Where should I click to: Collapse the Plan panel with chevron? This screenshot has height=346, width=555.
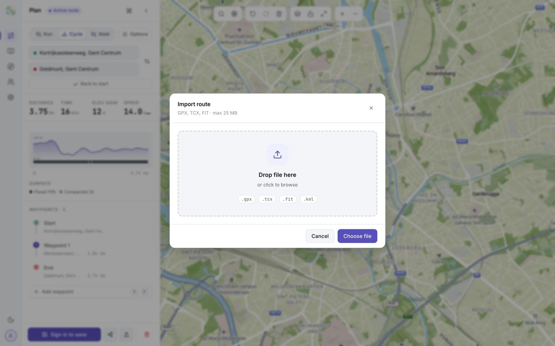pos(146,11)
